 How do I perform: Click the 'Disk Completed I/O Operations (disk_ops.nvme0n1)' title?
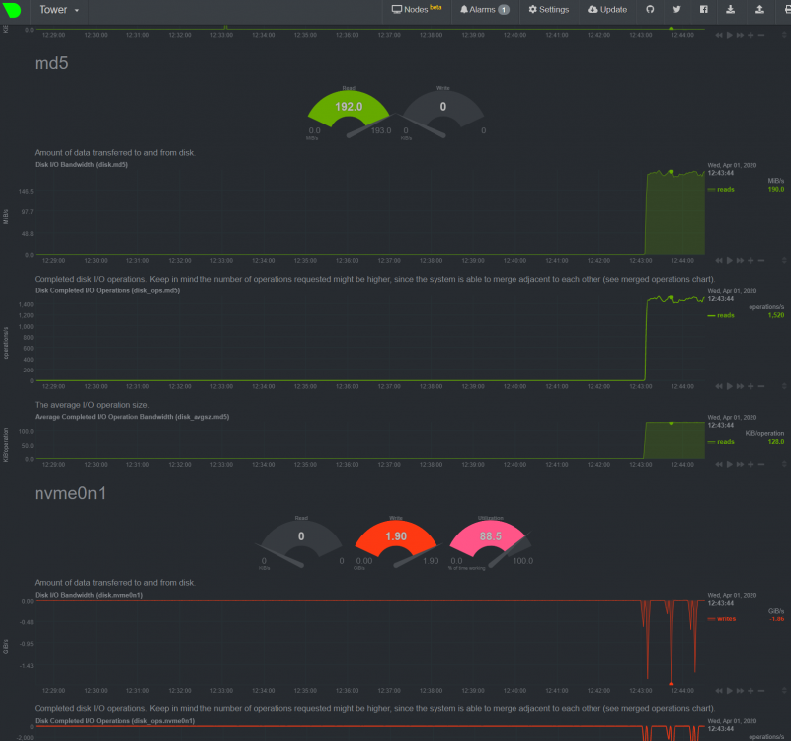point(115,721)
